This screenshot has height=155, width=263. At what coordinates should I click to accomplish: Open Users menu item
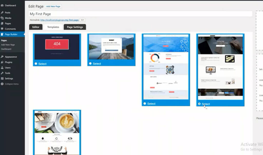coord(8,68)
